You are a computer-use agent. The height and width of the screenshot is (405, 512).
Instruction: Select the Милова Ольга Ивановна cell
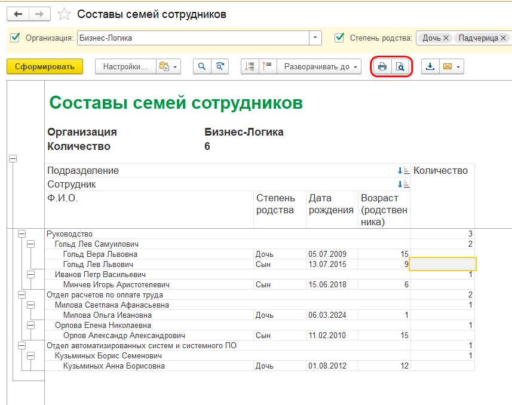149,315
